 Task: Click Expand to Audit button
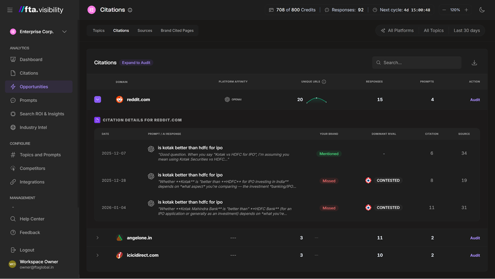tap(136, 63)
